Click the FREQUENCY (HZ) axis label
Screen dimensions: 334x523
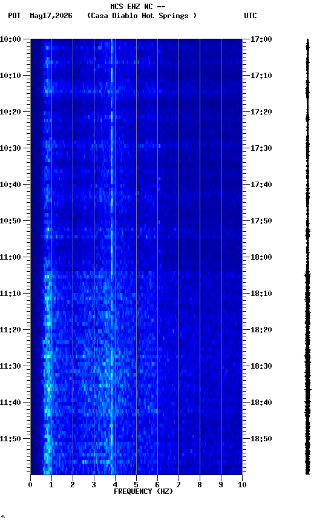143,492
